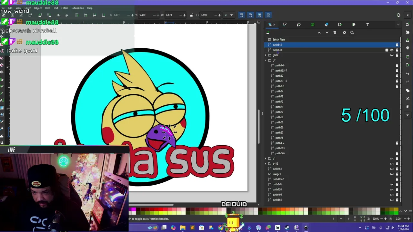Toggle scale stroke width with objects button
Viewport: 413px width, 232px height.
[241, 15]
